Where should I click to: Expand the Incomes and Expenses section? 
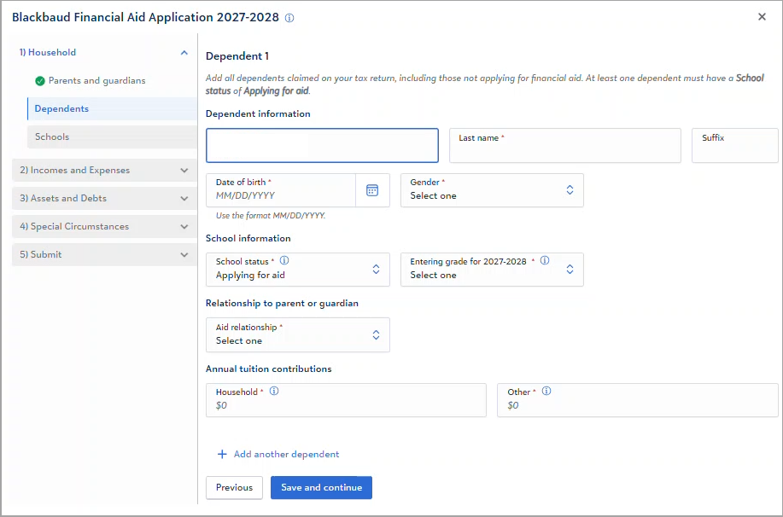coord(104,170)
